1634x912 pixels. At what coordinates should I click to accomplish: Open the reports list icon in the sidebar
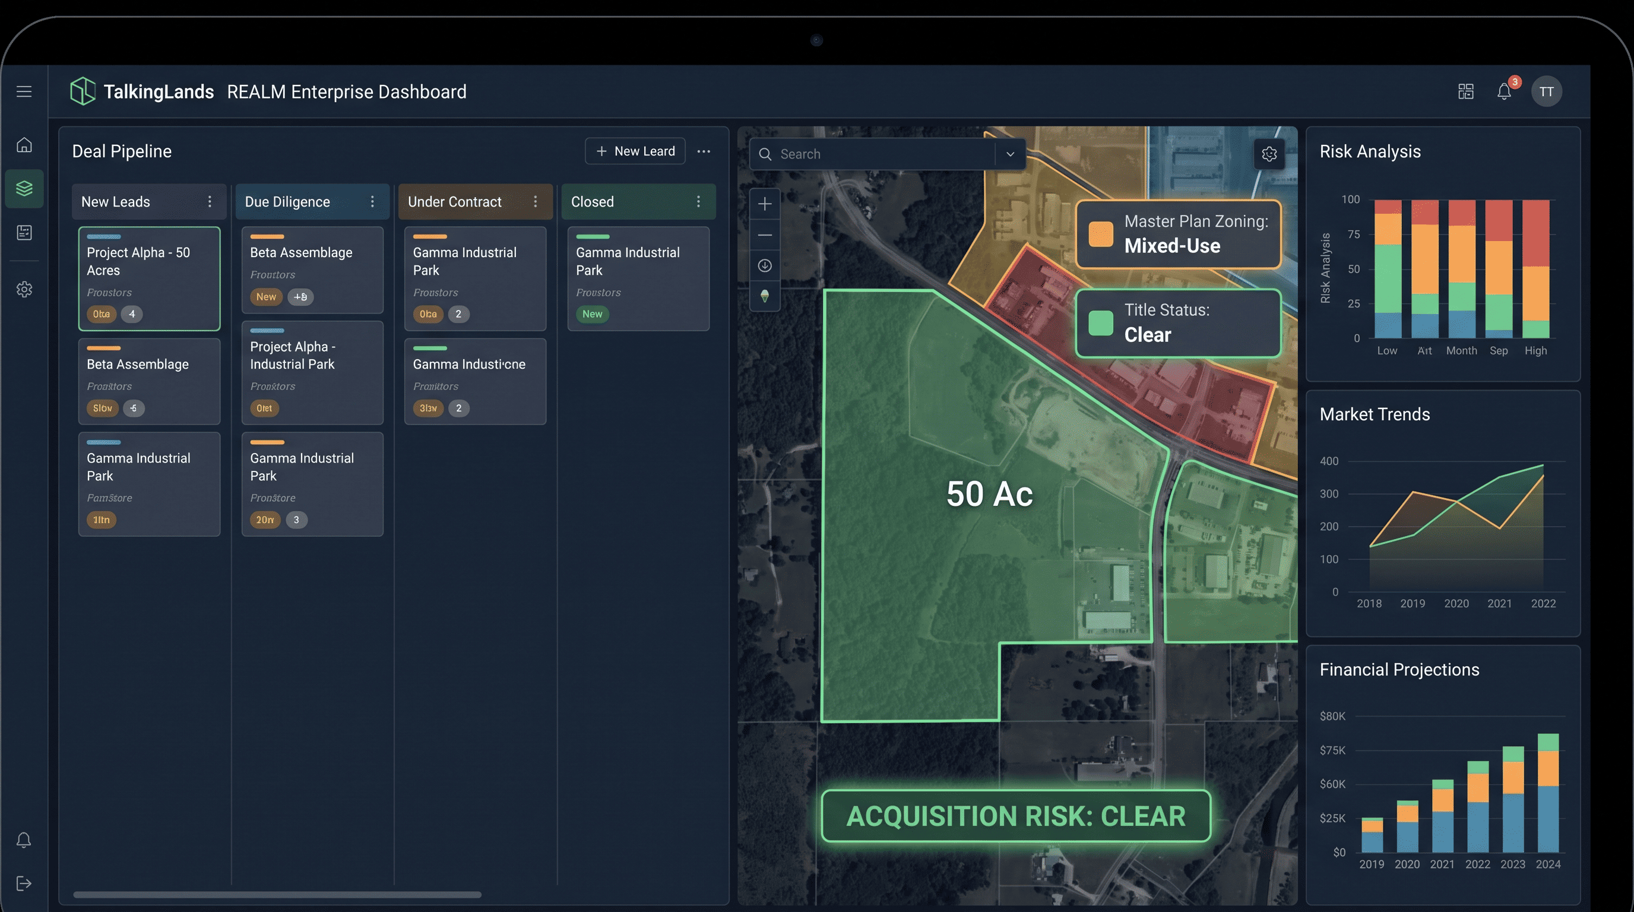pyautogui.click(x=24, y=233)
